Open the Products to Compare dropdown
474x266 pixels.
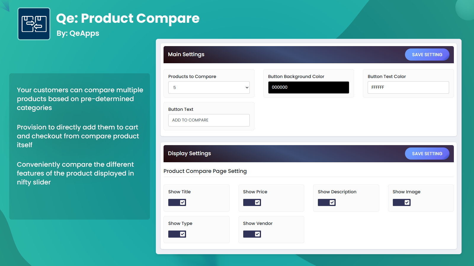click(209, 87)
